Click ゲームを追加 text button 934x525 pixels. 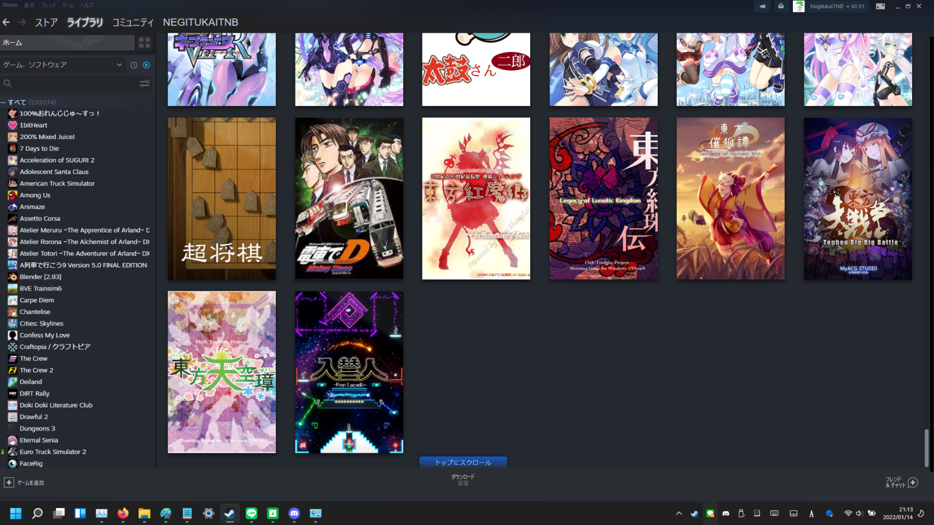(31, 483)
